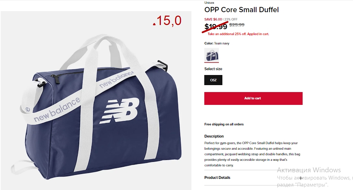Add the duffel to cart

tap(253, 98)
